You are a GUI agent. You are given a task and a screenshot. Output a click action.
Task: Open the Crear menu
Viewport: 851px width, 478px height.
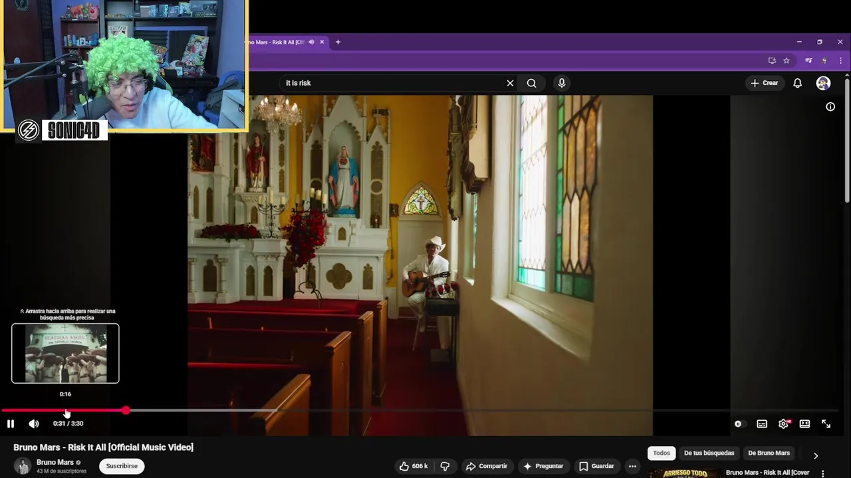click(764, 83)
